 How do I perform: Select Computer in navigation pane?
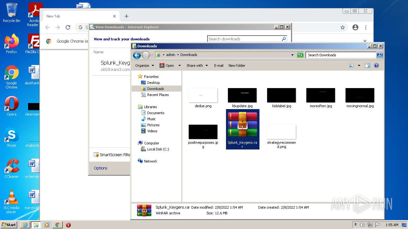(x=149, y=143)
